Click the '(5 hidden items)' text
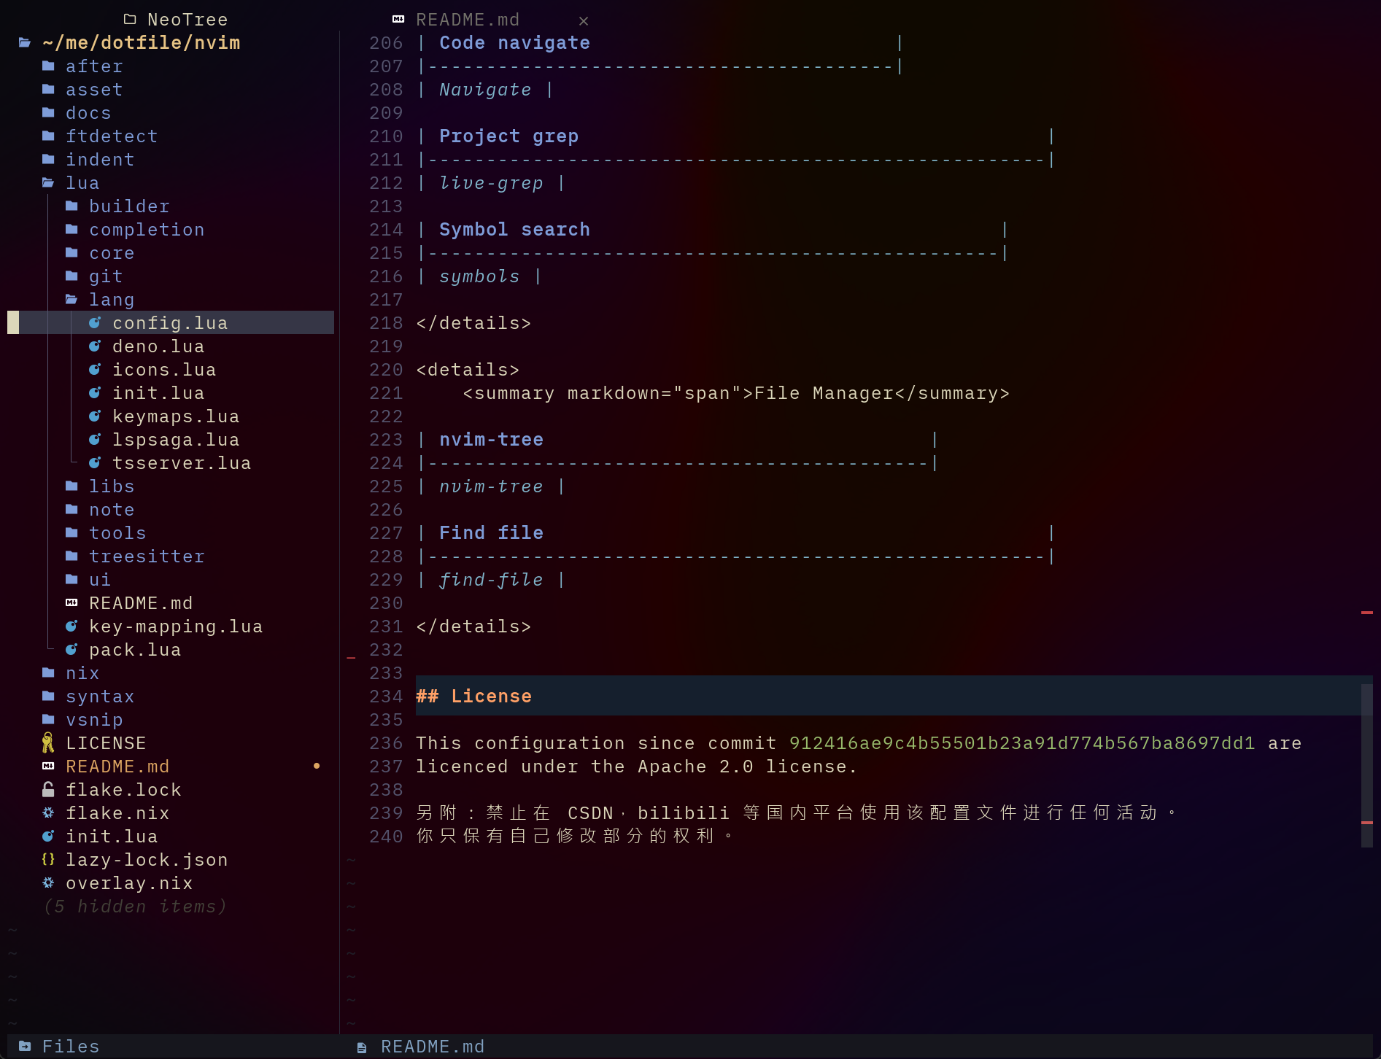The height and width of the screenshot is (1059, 1381). [135, 907]
